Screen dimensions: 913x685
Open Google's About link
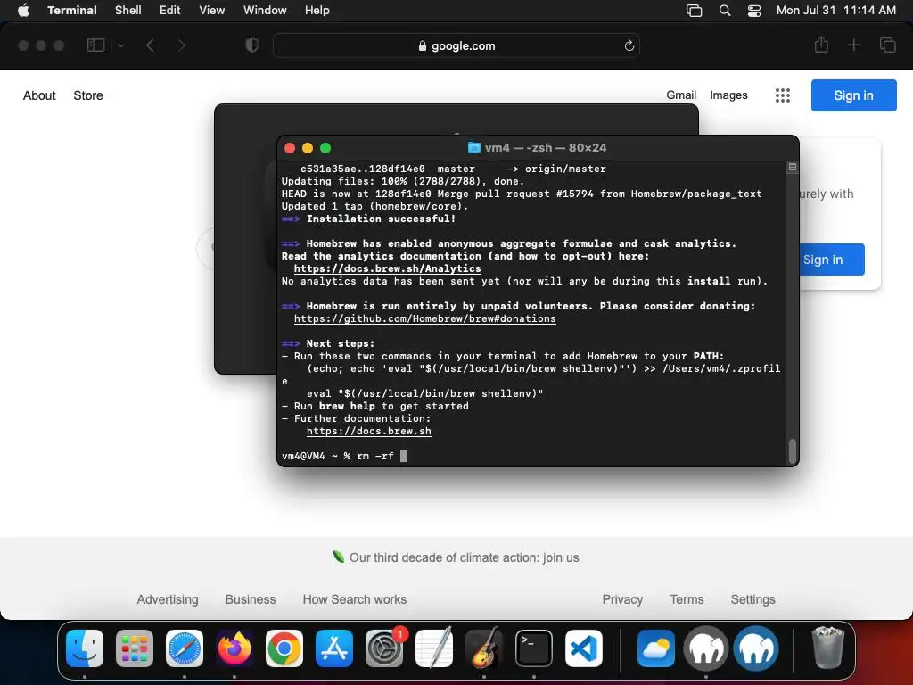coord(39,95)
